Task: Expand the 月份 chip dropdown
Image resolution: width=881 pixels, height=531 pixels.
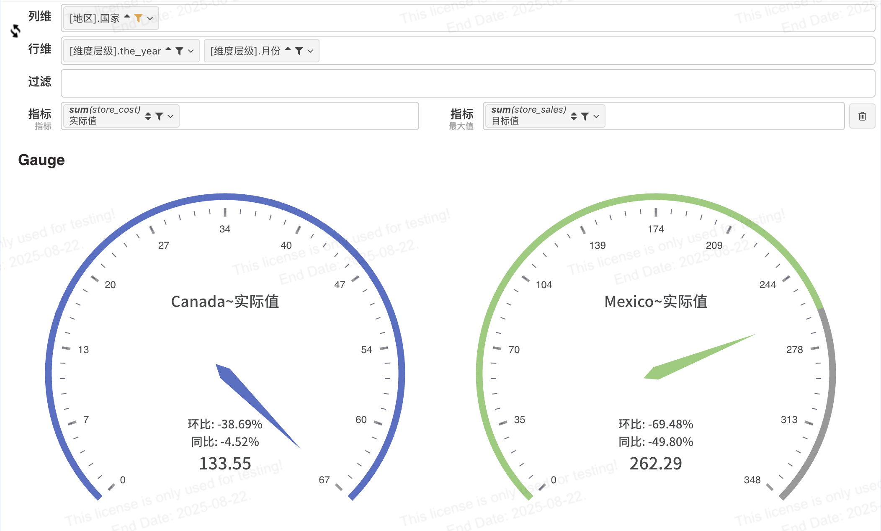Action: click(310, 51)
